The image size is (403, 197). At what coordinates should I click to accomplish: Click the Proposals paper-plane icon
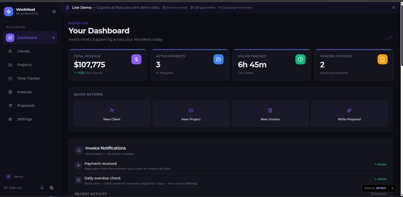(x=10, y=106)
